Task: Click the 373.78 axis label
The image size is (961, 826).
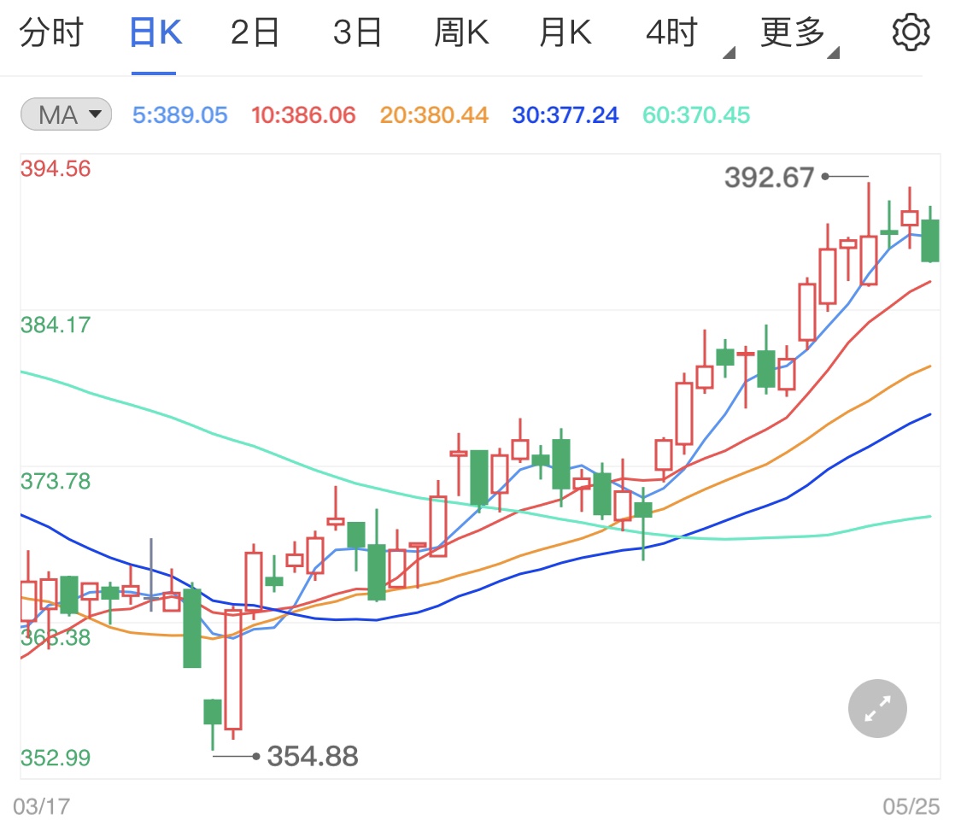Action: 56,482
